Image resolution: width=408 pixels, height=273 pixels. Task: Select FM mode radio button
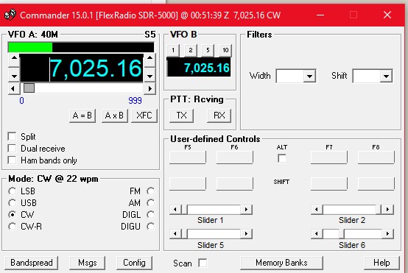point(150,191)
